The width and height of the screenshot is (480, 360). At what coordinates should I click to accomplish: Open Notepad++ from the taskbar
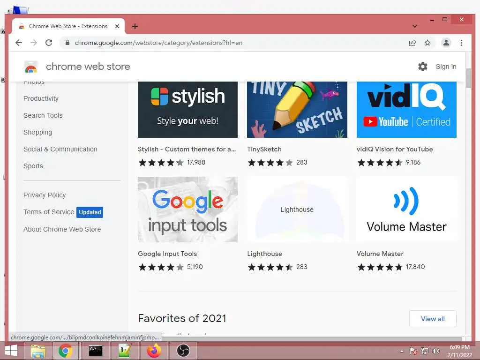[125, 351]
